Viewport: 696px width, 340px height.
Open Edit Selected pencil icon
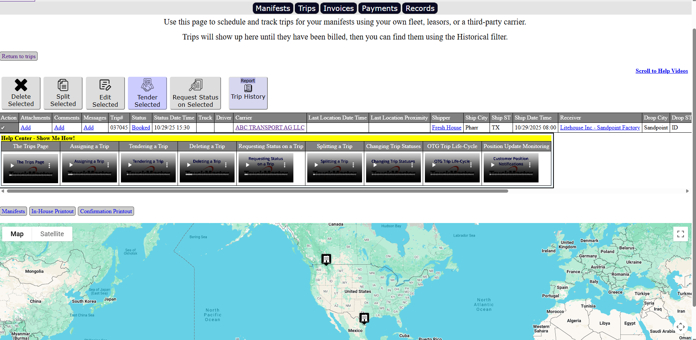(x=105, y=86)
